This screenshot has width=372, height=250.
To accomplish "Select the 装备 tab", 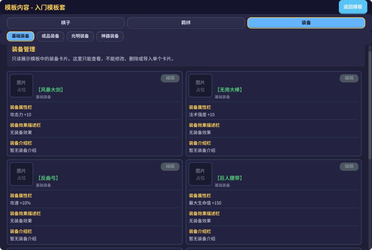I will 306,23.
